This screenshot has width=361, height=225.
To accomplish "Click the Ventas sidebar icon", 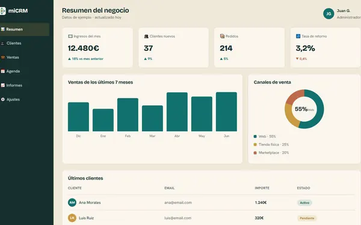I will (3, 58).
